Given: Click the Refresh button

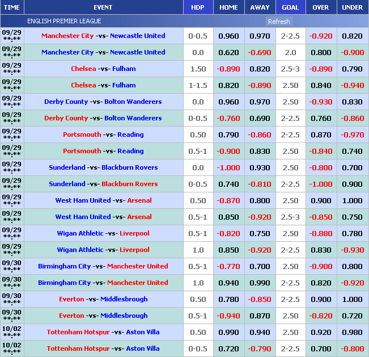Looking at the screenshot, I should click(x=278, y=22).
